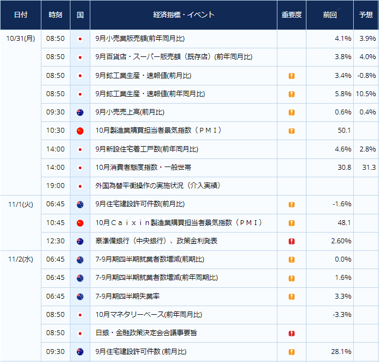Click time 12:30 in 豪準備銀行 row
This screenshot has width=379, height=362.
click(x=55, y=241)
